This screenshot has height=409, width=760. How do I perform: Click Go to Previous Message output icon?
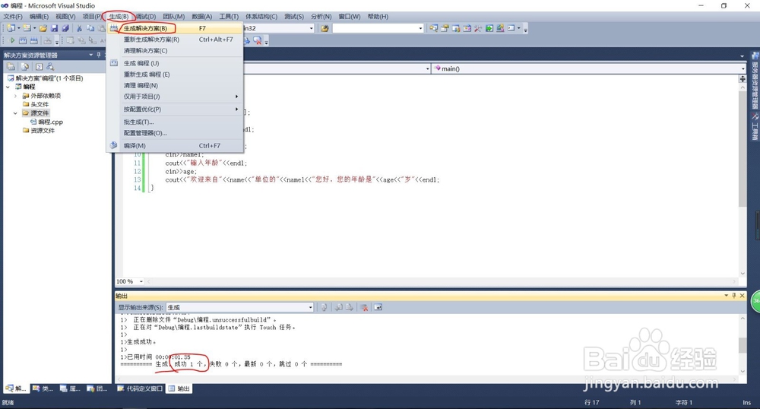339,307
